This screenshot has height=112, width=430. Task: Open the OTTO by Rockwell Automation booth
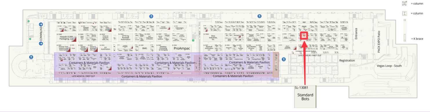(125, 38)
